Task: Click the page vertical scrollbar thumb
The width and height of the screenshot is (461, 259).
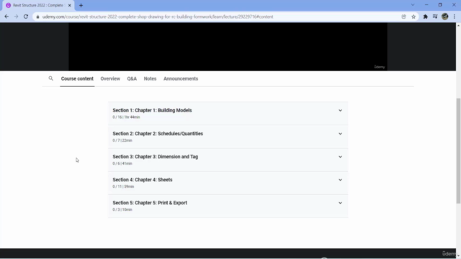Action: coord(458,150)
